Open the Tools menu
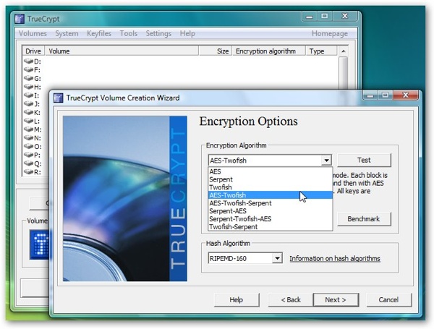The width and height of the screenshot is (434, 329). click(129, 33)
